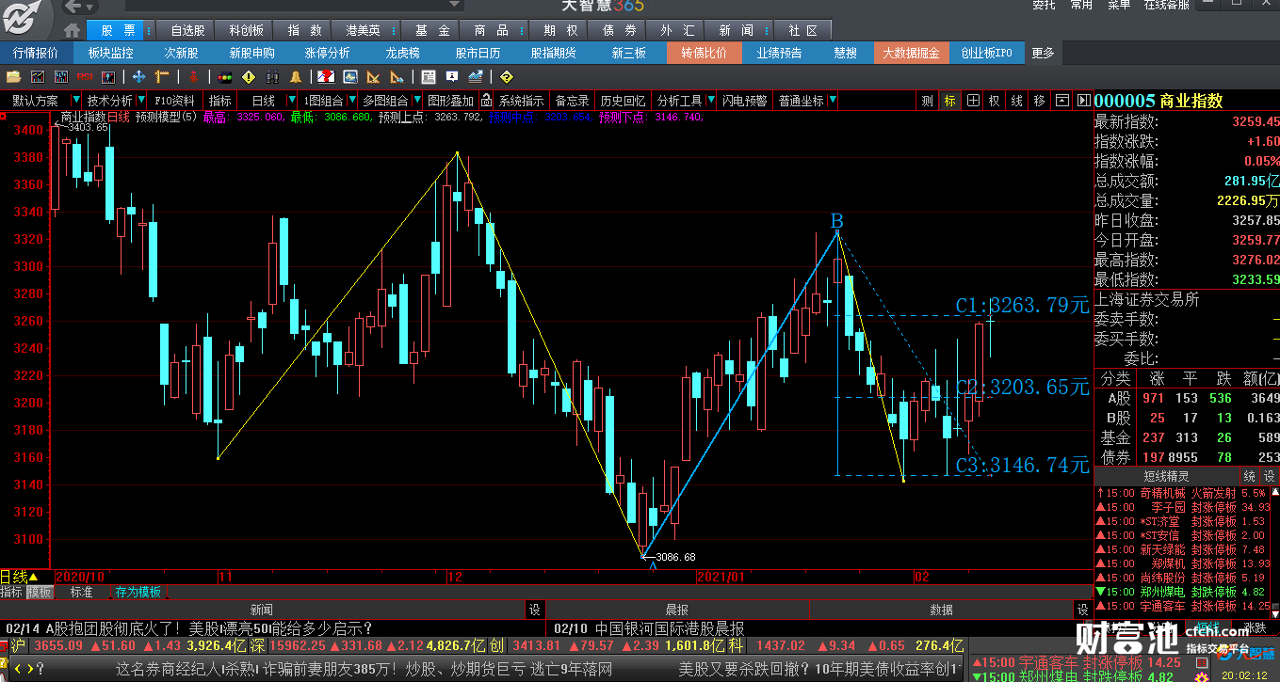This screenshot has height=682, width=1280.
Task: Open the 多图组合 dropdown arrow
Action: 416,100
